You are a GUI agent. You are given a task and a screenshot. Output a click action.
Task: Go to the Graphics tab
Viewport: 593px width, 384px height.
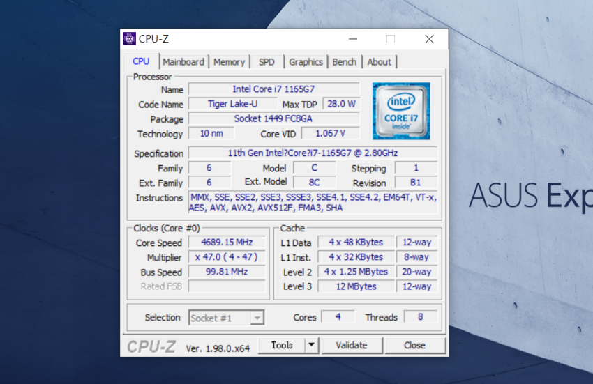tap(306, 62)
